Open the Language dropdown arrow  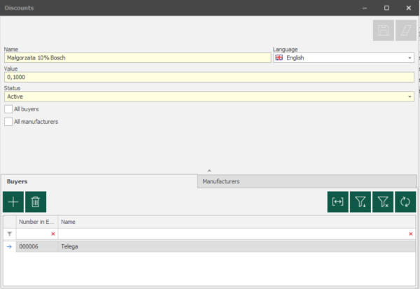click(409, 58)
